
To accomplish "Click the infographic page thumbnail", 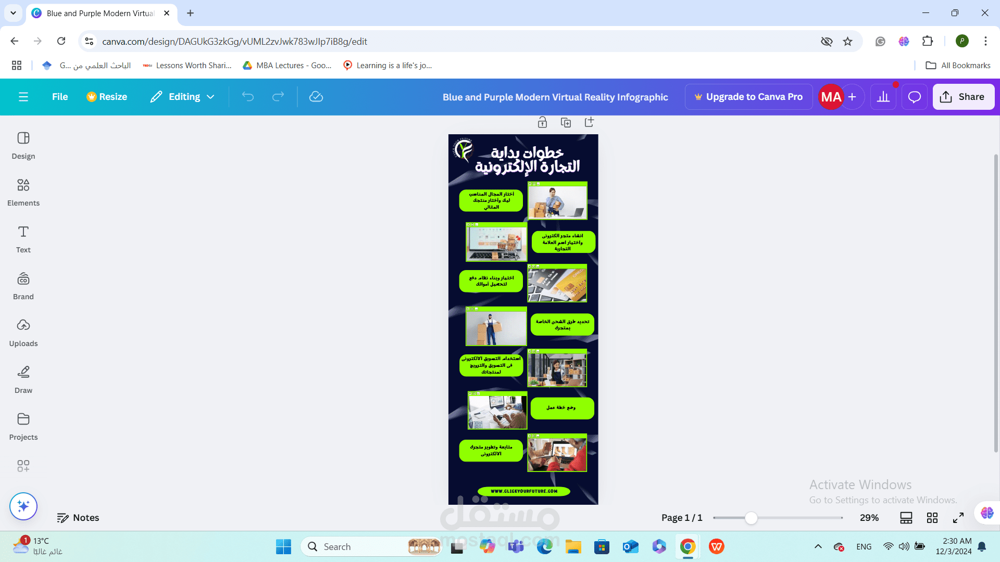I will point(523,319).
